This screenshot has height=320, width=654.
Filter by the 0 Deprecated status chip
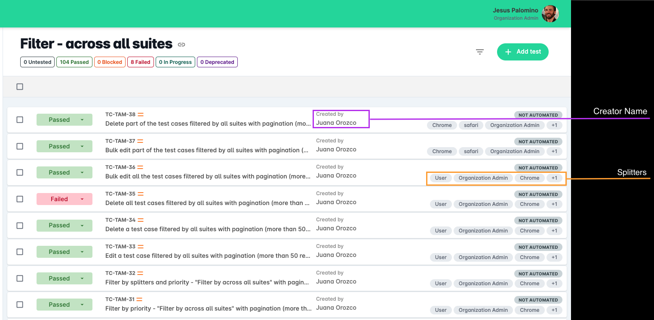tap(217, 62)
